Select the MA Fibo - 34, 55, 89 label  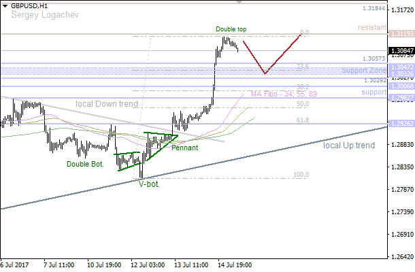coord(284,94)
